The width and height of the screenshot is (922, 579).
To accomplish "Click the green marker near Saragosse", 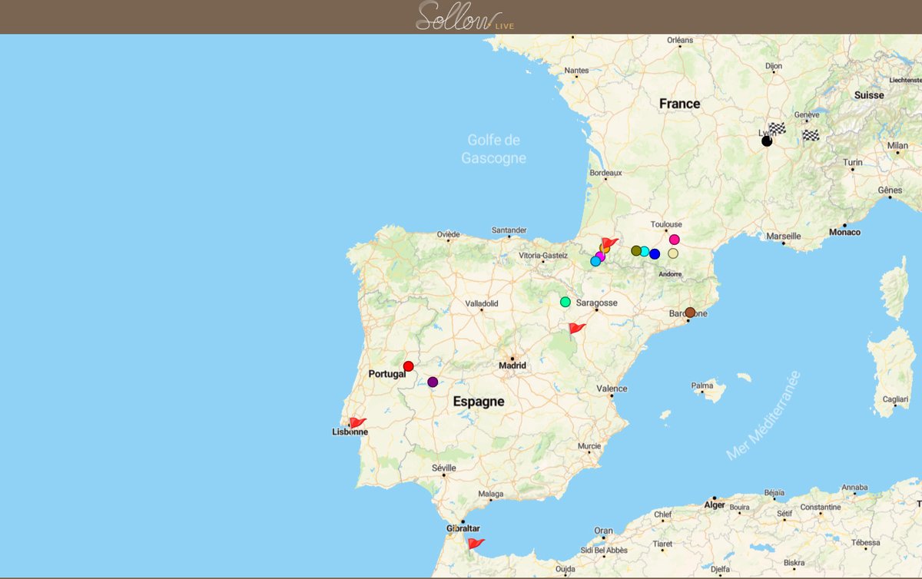I will [565, 301].
